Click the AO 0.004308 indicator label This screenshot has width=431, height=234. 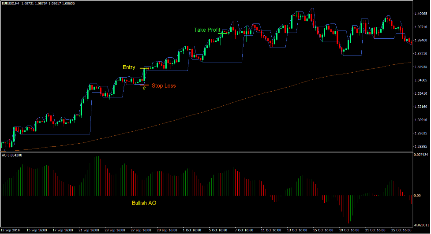point(12,156)
